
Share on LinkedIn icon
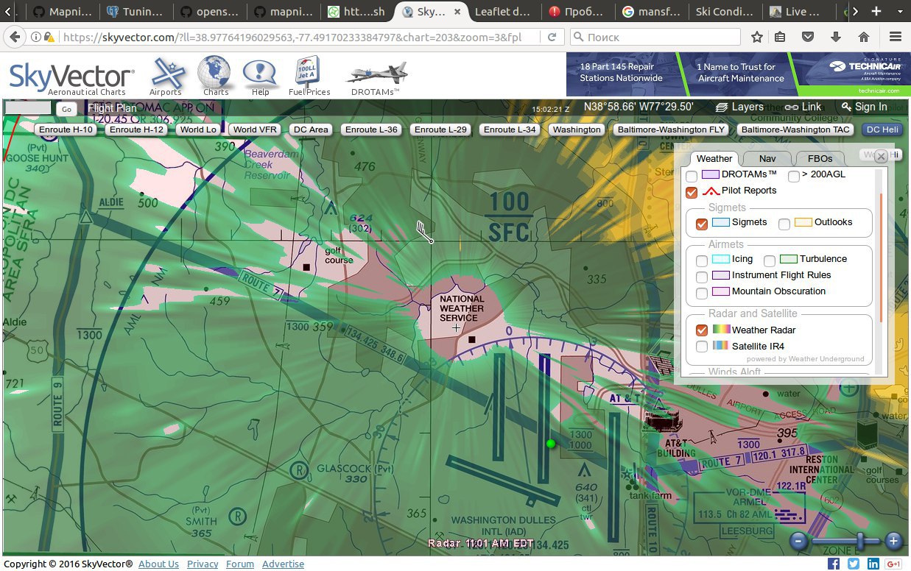pos(873,564)
